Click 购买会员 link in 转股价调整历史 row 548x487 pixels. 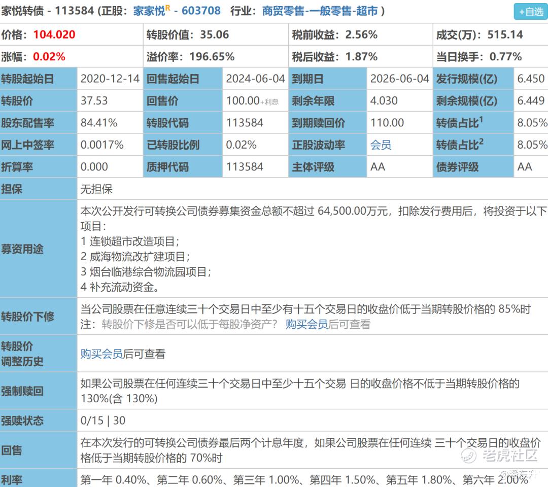click(x=101, y=354)
